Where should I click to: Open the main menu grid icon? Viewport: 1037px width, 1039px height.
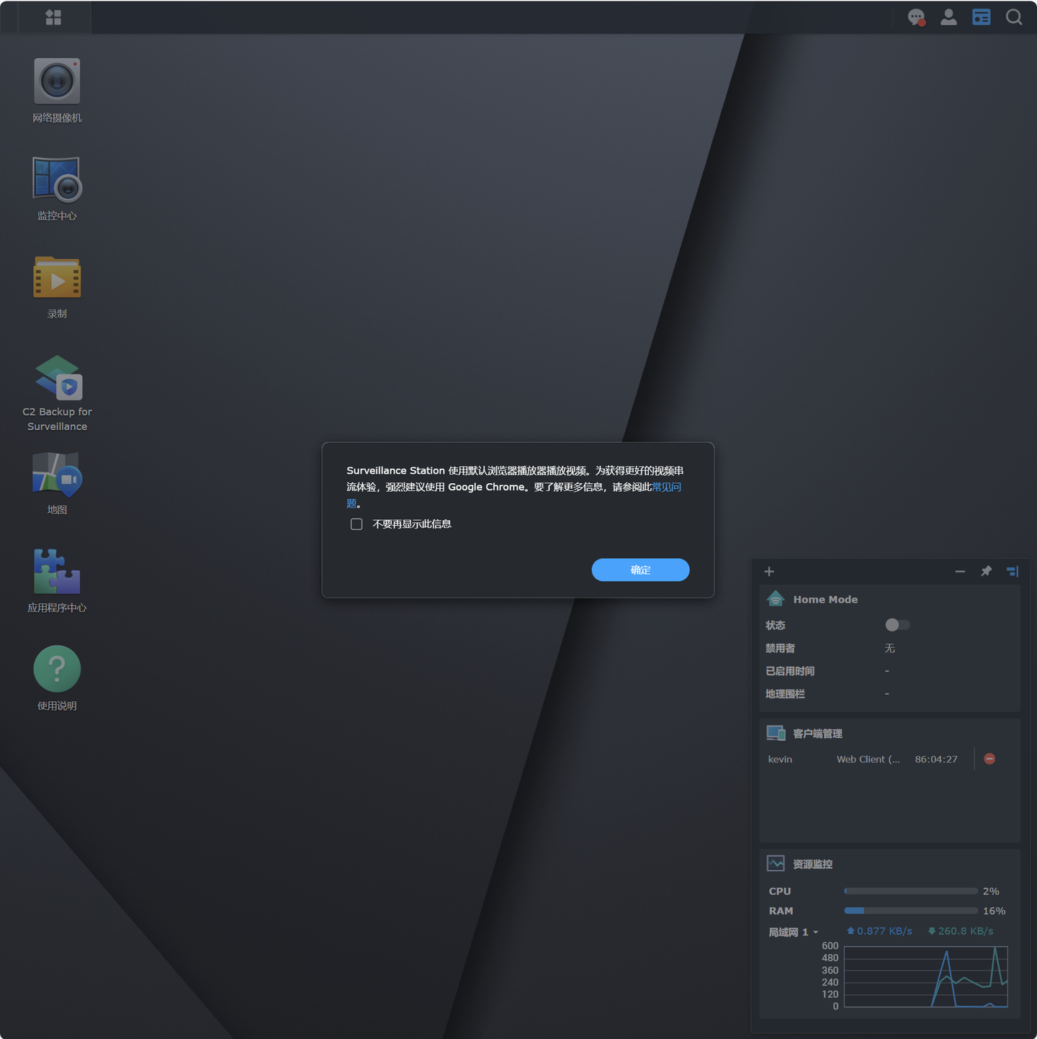click(x=53, y=17)
